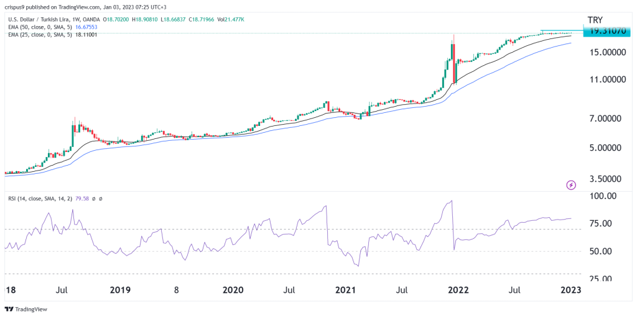
Task: Click the U.S. Dollar / Turkish Lira title
Action: (40, 19)
